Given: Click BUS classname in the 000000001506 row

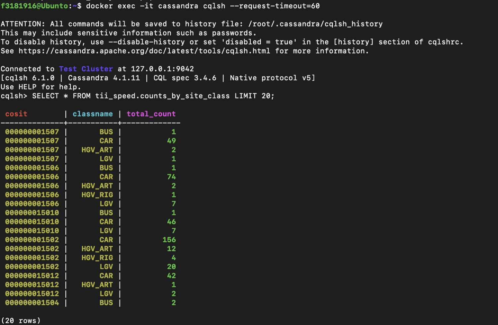Looking at the screenshot, I should [106, 168].
